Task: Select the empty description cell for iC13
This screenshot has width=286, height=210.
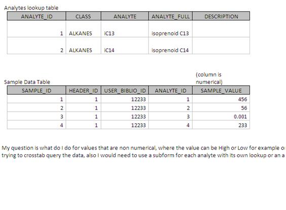Action: (x=221, y=29)
